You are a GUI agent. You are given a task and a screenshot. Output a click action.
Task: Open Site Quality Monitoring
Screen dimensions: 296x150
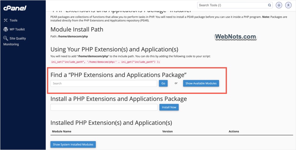point(14,41)
